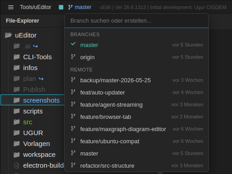
Task: Check out feature/agent-streaming branch
Action: [137, 105]
